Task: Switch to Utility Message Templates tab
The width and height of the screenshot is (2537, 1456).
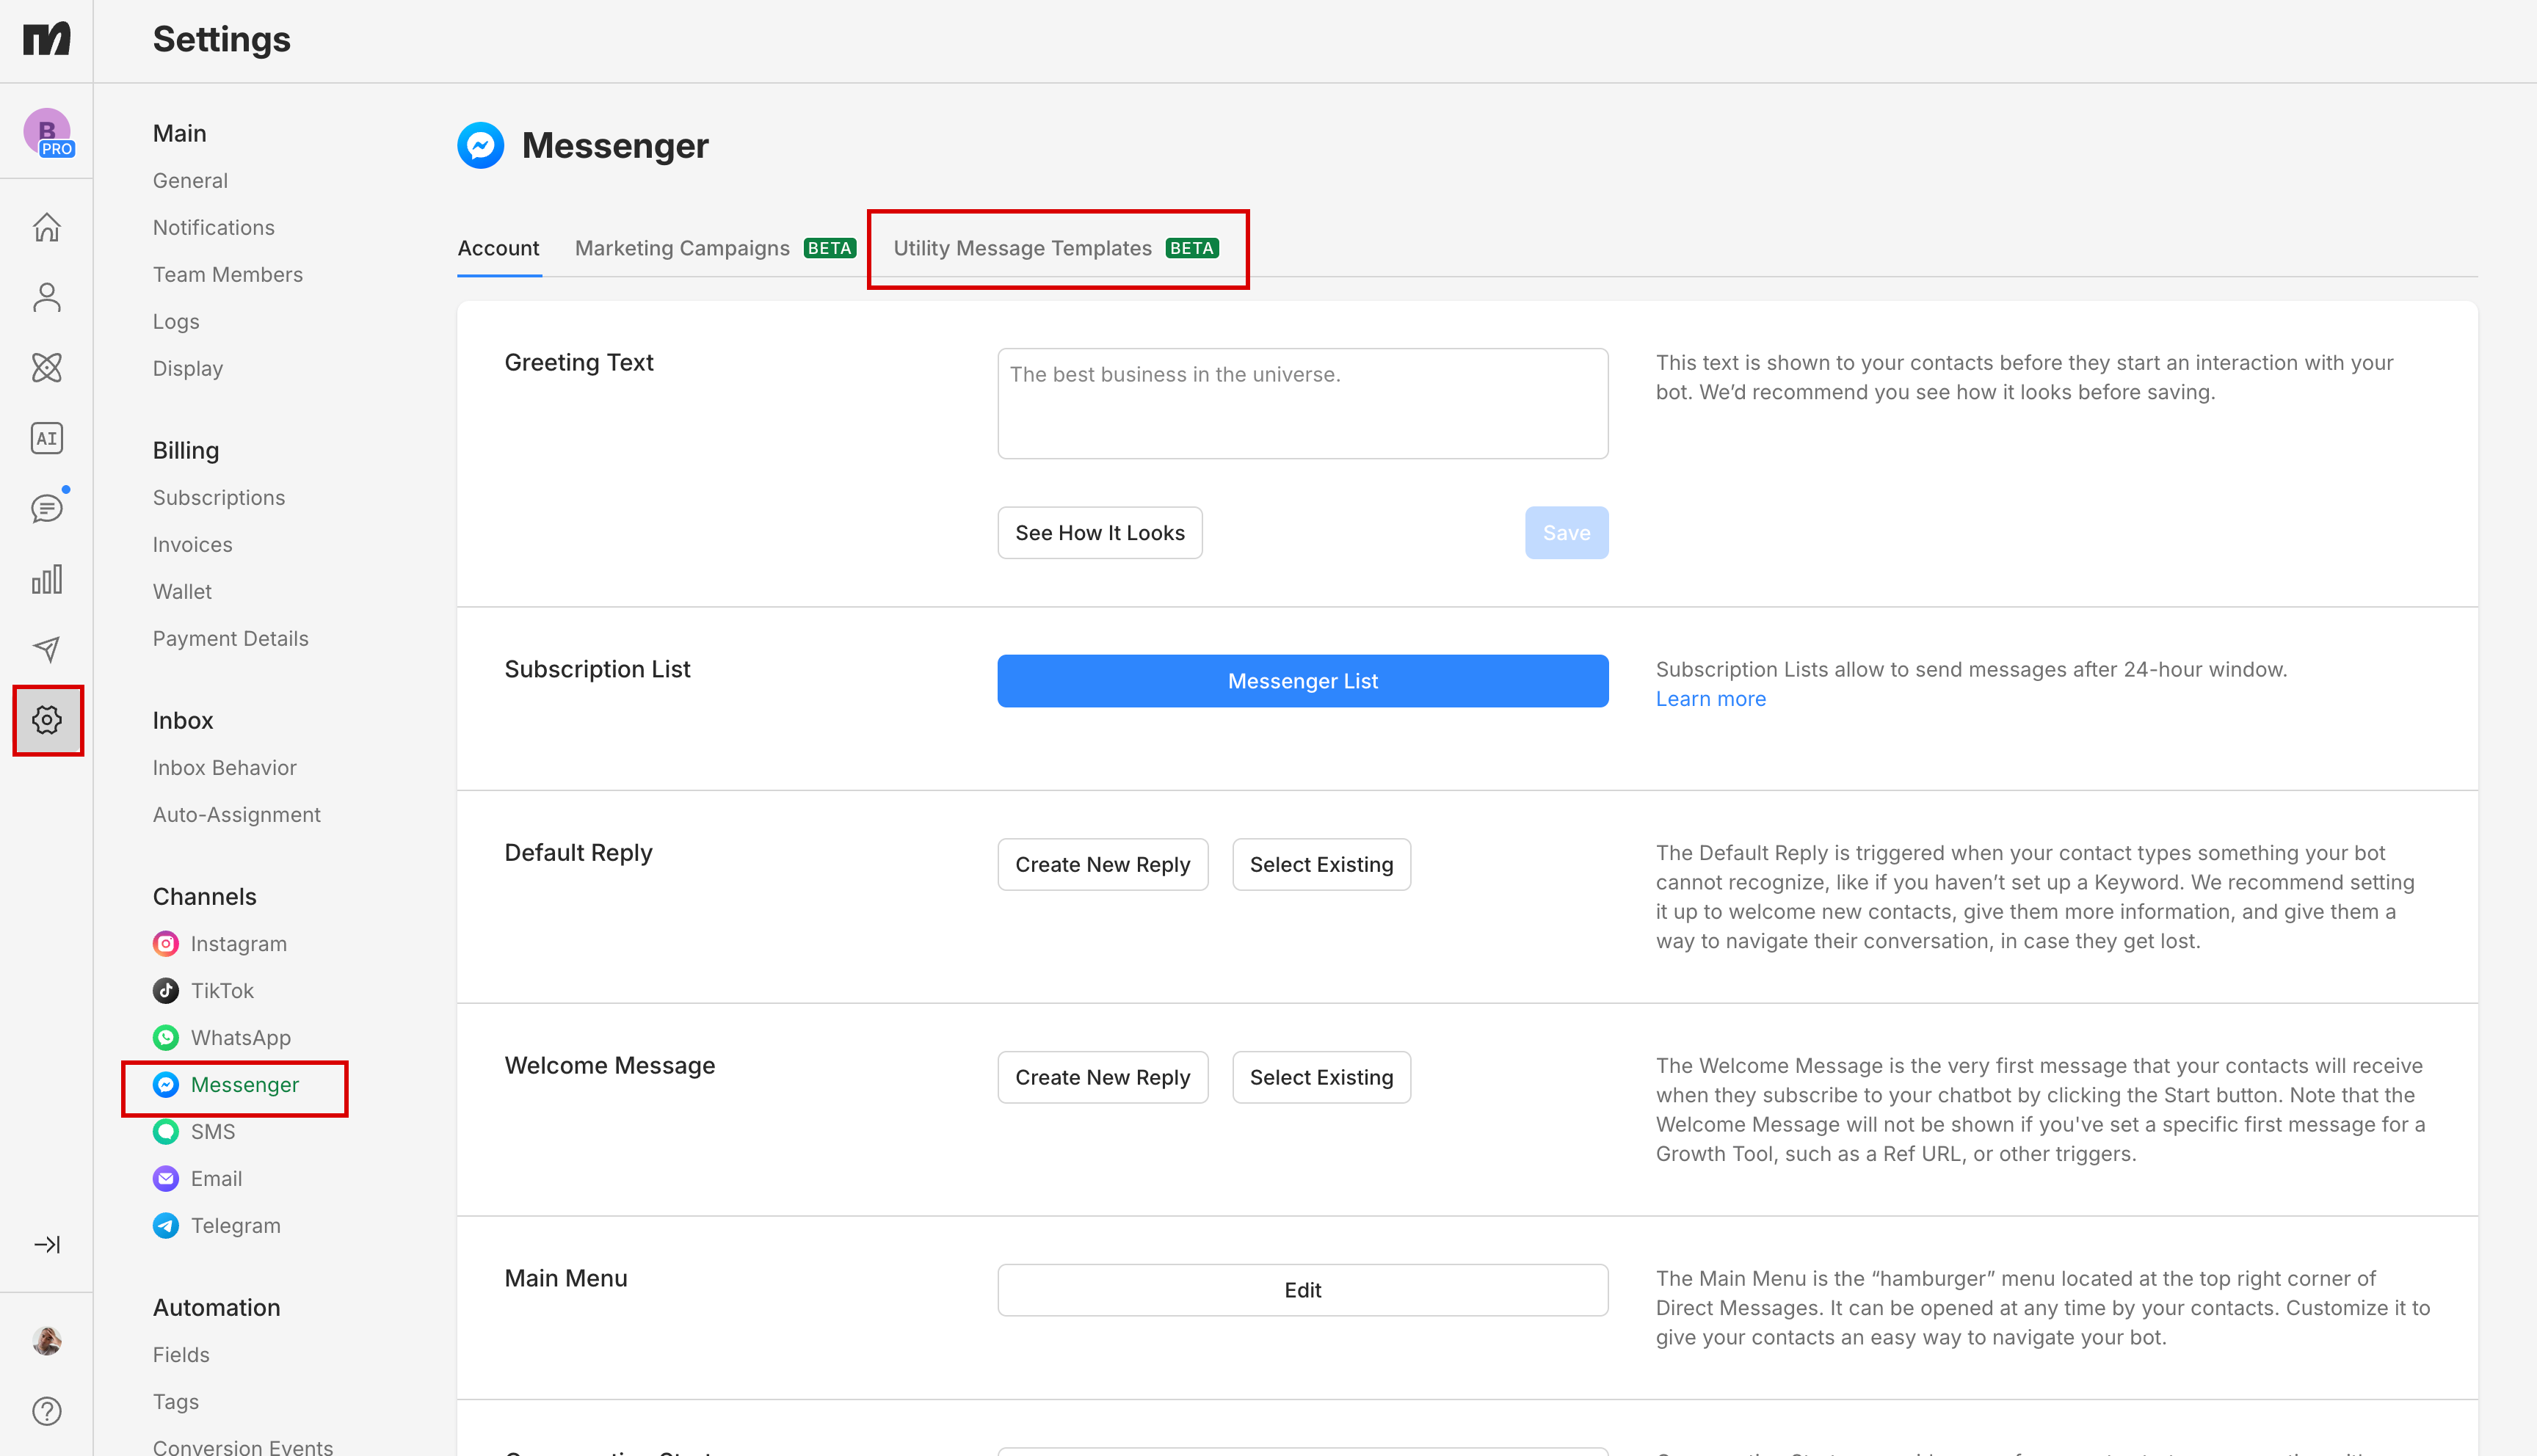Action: click(1022, 248)
